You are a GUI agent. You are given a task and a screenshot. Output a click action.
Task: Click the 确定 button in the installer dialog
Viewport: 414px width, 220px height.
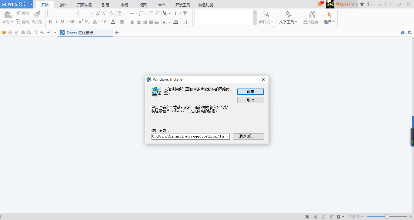tap(250, 92)
